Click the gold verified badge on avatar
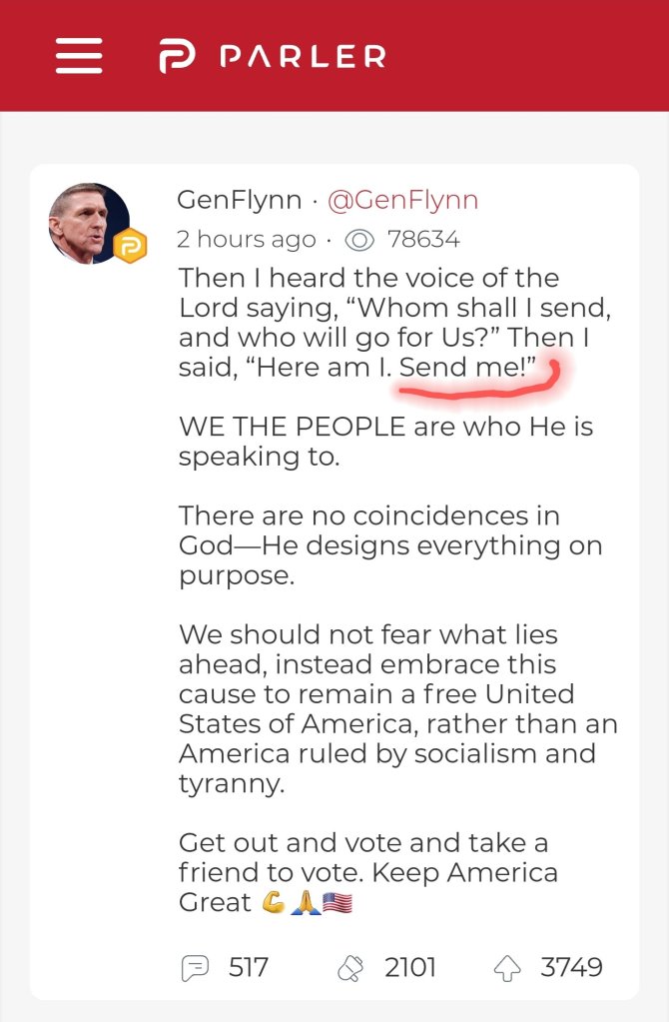 [130, 245]
